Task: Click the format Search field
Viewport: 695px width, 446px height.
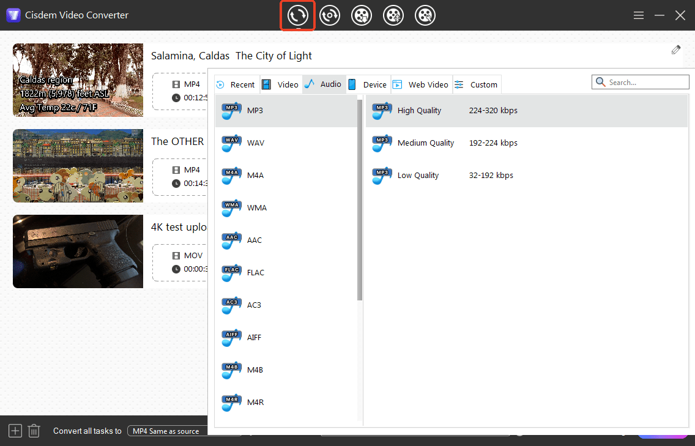Action: click(x=647, y=82)
